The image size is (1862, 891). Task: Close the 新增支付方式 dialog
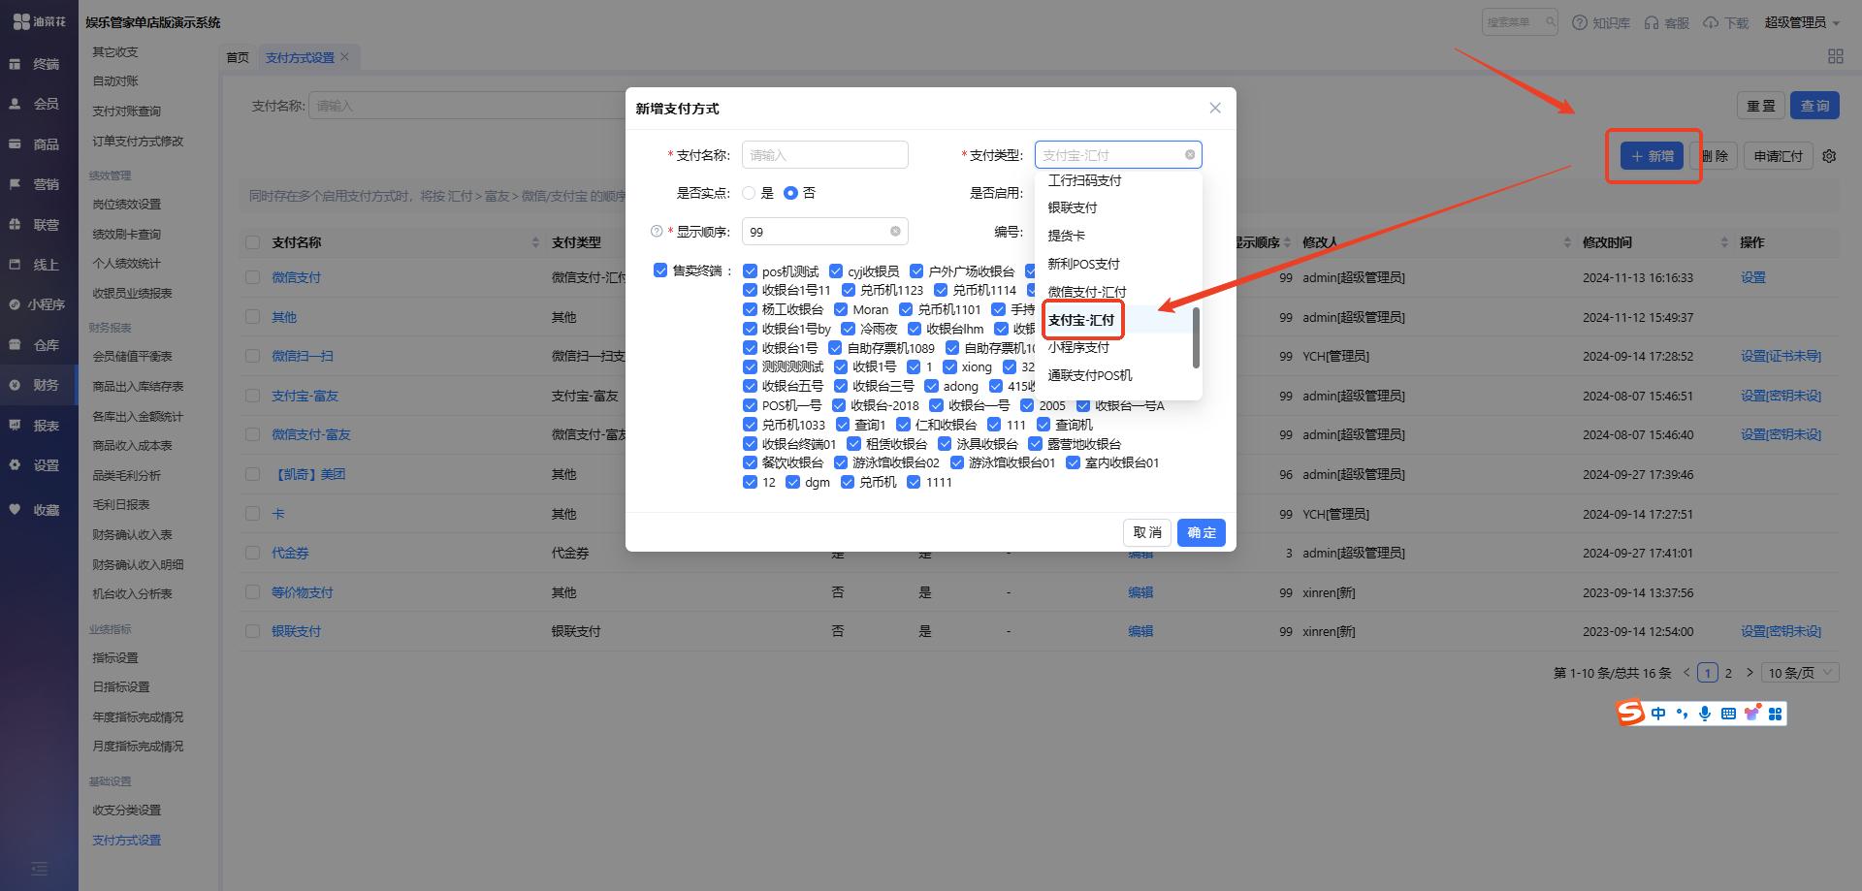pyautogui.click(x=1215, y=108)
